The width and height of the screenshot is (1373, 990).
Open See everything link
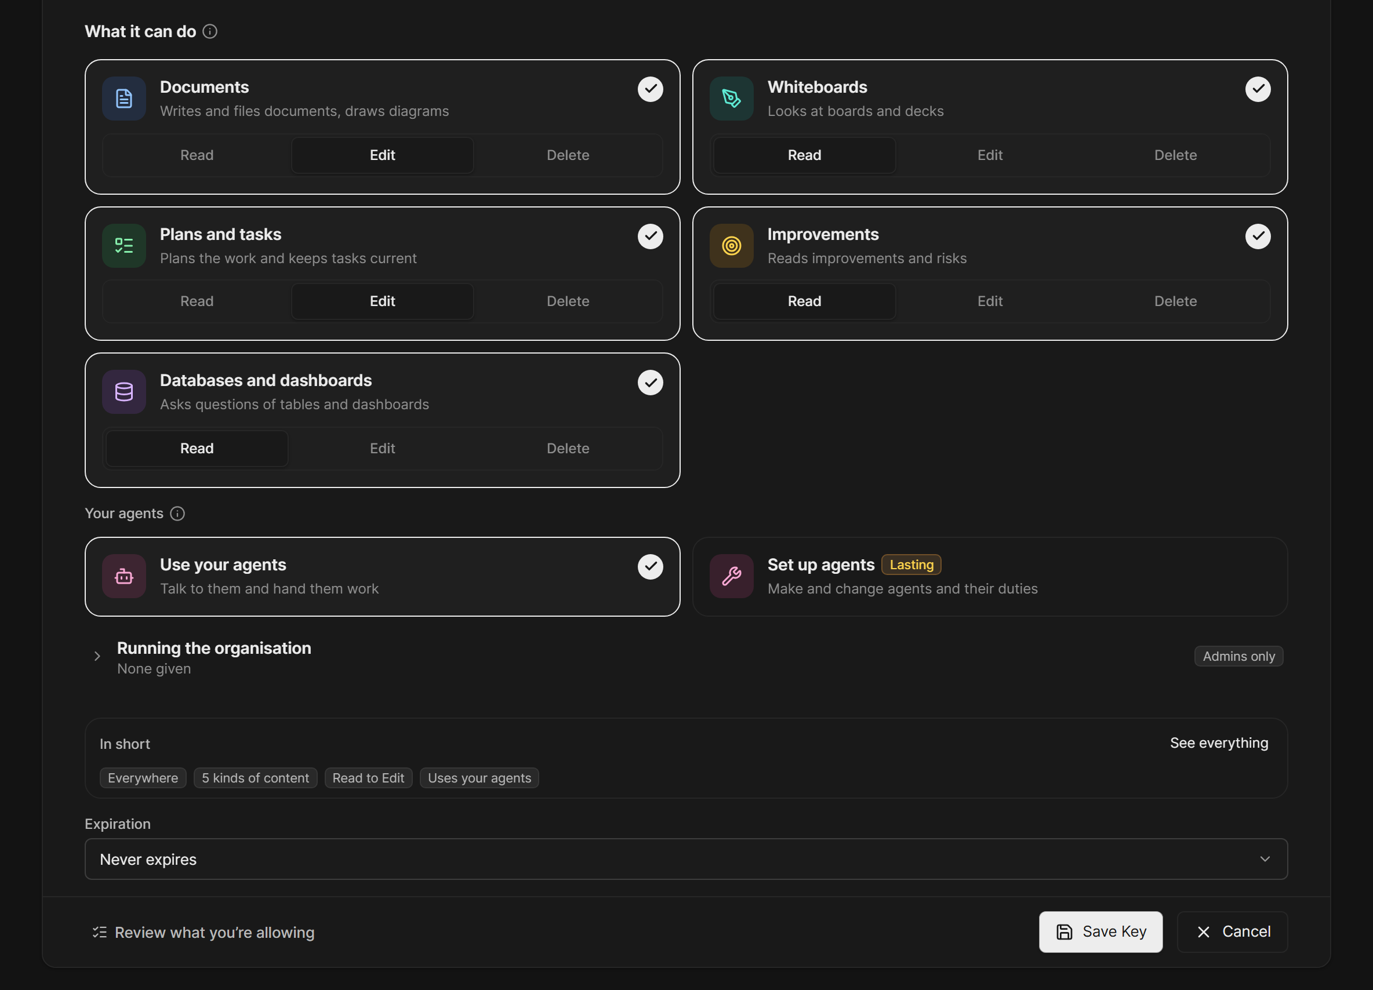[x=1219, y=743]
